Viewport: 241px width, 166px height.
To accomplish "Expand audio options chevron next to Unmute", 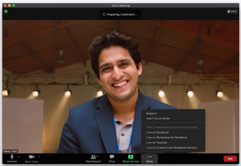I will click(x=19, y=157).
